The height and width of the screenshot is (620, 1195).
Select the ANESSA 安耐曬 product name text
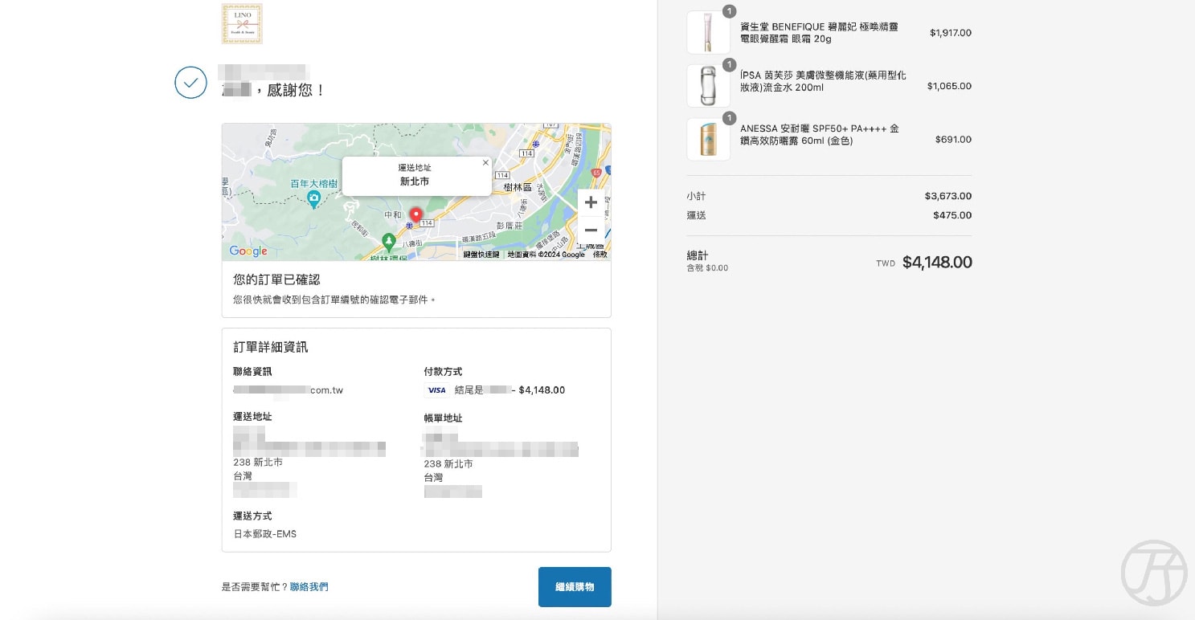click(x=820, y=134)
